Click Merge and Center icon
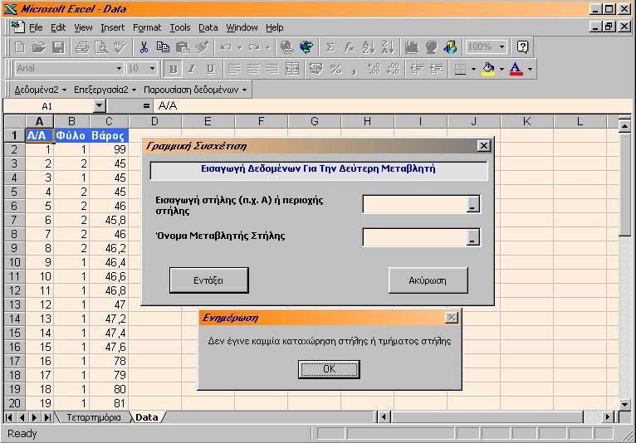 click(x=292, y=69)
